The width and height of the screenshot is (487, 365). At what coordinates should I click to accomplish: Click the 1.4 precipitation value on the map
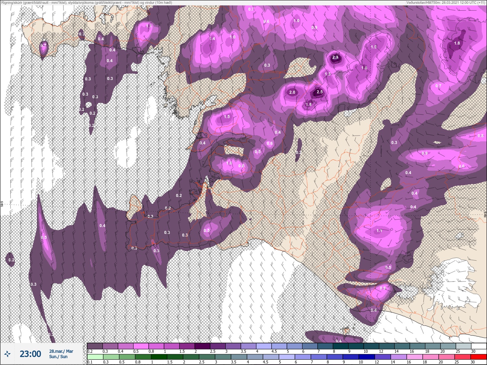(x=212, y=38)
